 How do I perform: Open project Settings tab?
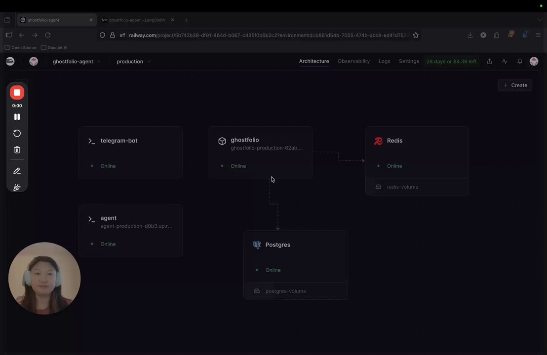click(x=408, y=61)
